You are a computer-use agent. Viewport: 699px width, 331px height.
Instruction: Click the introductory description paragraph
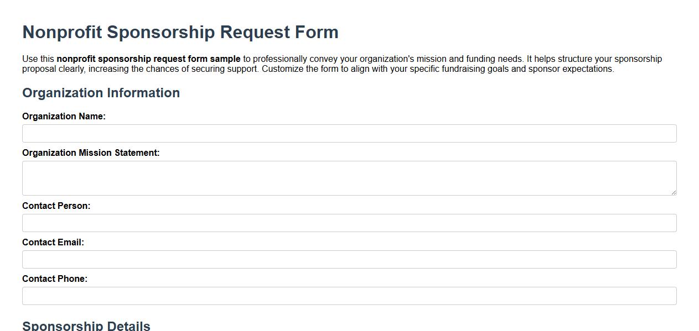pyautogui.click(x=342, y=64)
